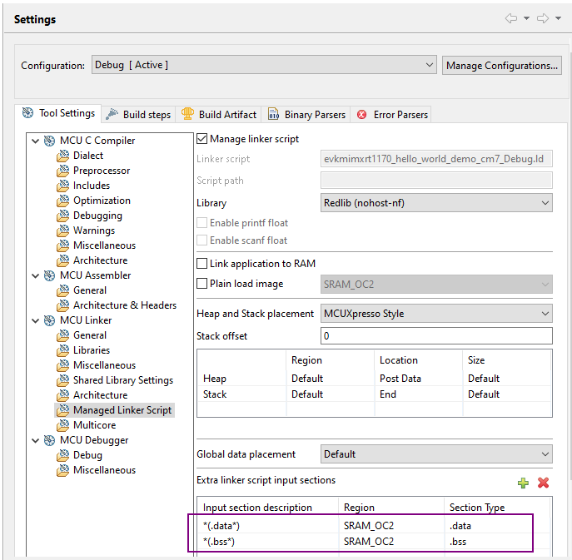Click Manage Configurations button
Screen dimensions: 572x560
click(502, 65)
